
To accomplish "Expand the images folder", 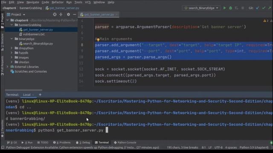I will point(12,57).
